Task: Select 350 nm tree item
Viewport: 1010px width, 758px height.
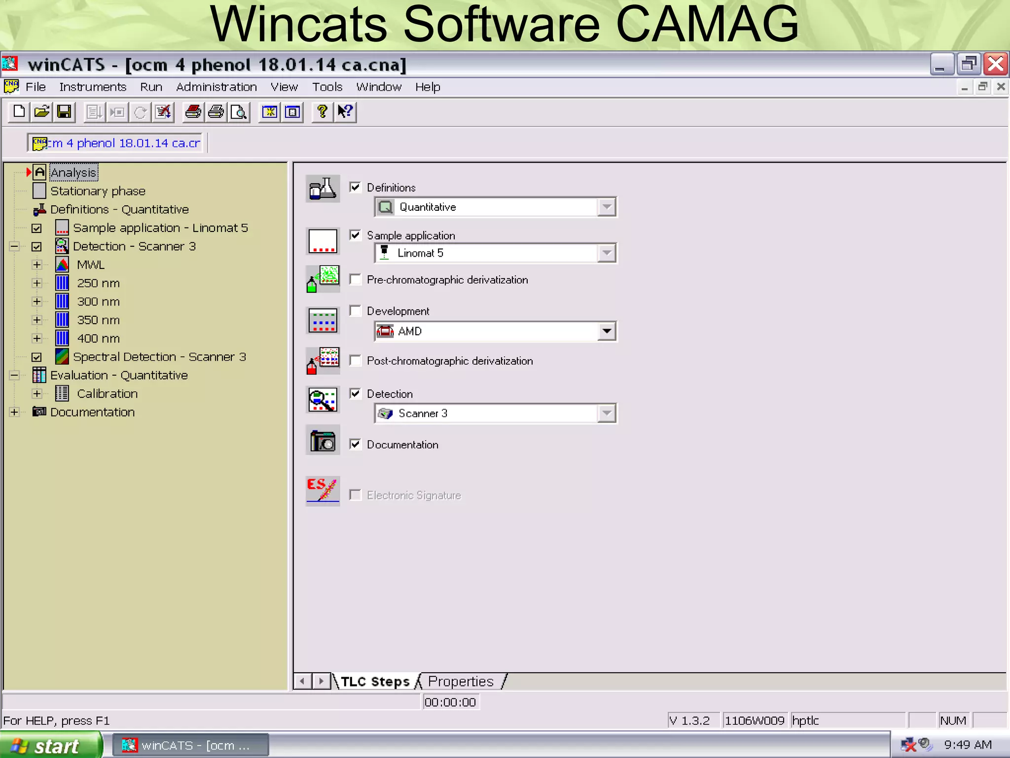Action: pyautogui.click(x=98, y=320)
